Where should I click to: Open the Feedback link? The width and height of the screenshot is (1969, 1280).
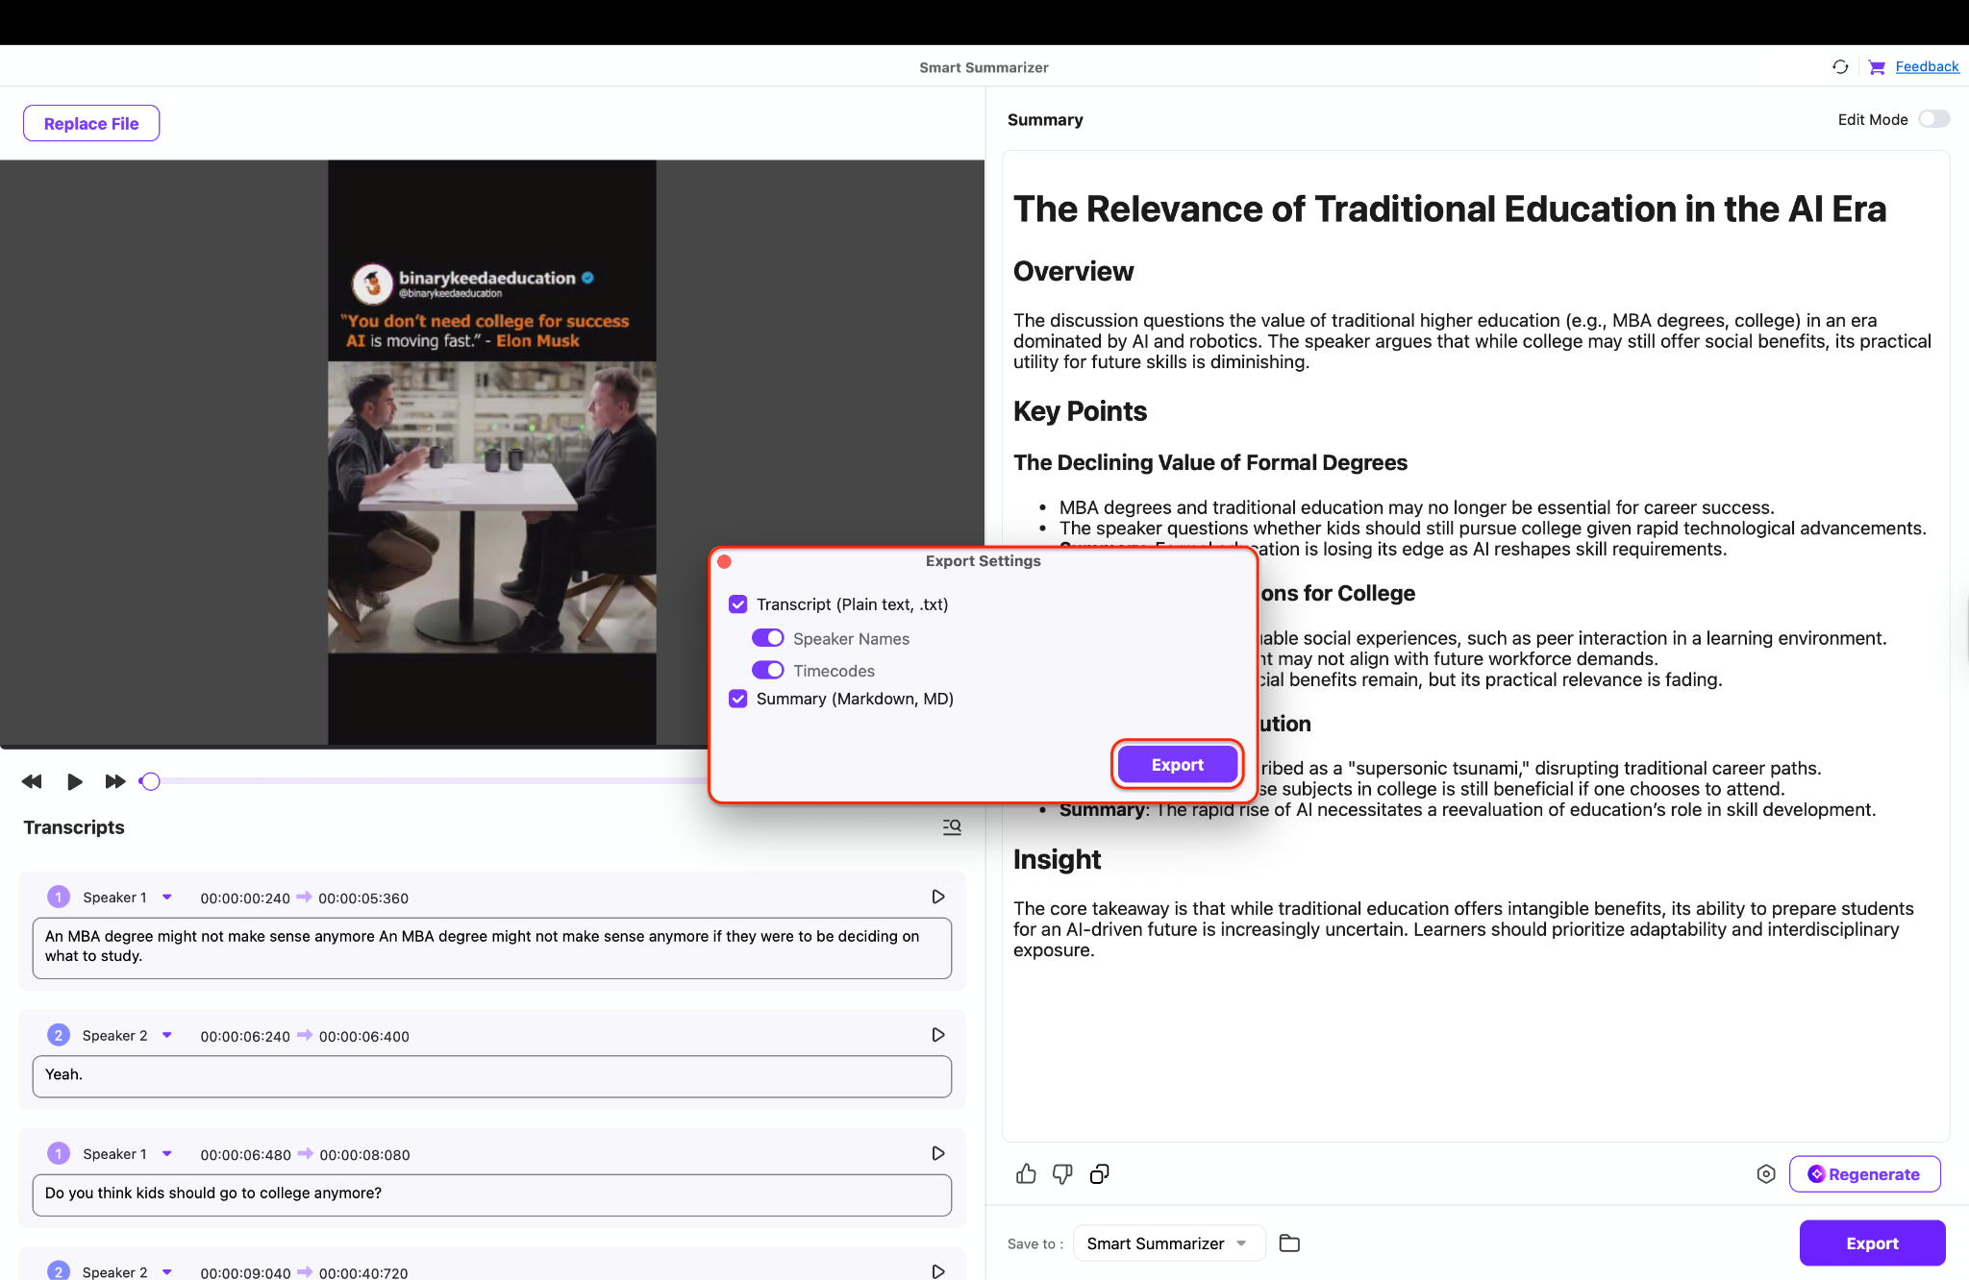pyautogui.click(x=1926, y=66)
